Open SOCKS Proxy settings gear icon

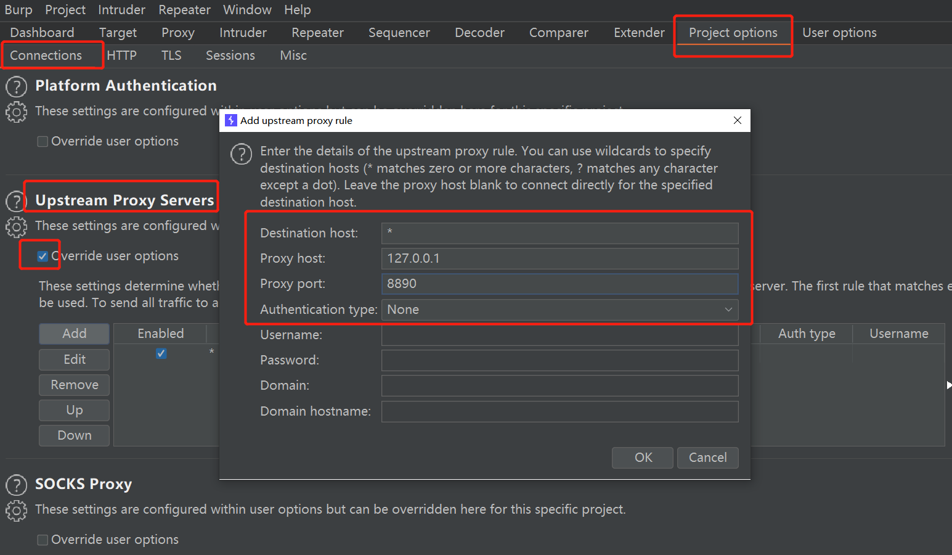click(x=17, y=511)
